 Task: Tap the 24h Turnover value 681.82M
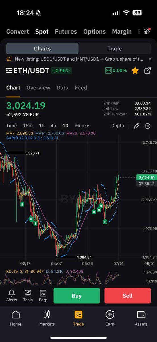click(143, 114)
